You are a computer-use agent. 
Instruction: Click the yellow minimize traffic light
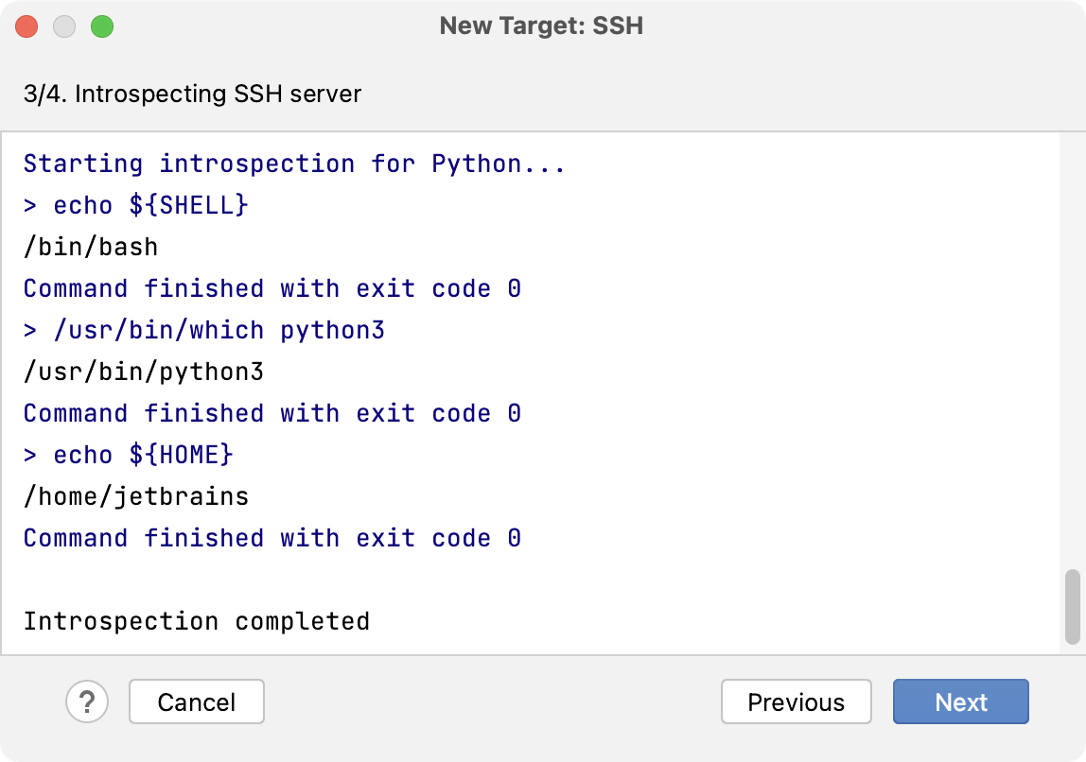(x=64, y=26)
